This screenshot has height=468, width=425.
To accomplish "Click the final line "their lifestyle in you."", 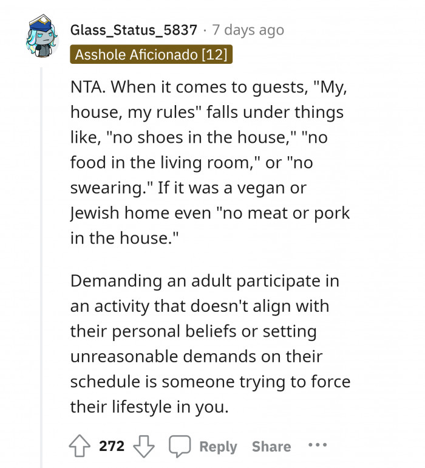I will point(149,407).
